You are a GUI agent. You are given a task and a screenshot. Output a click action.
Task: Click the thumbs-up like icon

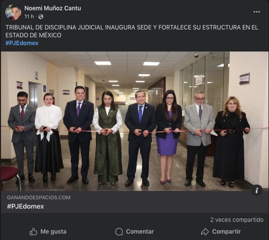pos(33,232)
